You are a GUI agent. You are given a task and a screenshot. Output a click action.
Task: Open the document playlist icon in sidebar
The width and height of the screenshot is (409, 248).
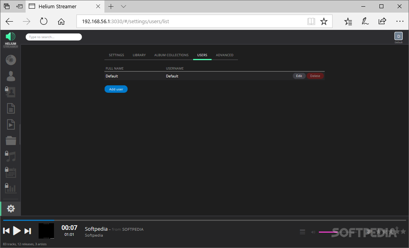[11, 108]
